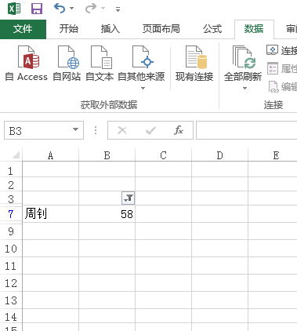Open 现有连接 dialog
Screen dimensions: 297x331
coord(194,64)
